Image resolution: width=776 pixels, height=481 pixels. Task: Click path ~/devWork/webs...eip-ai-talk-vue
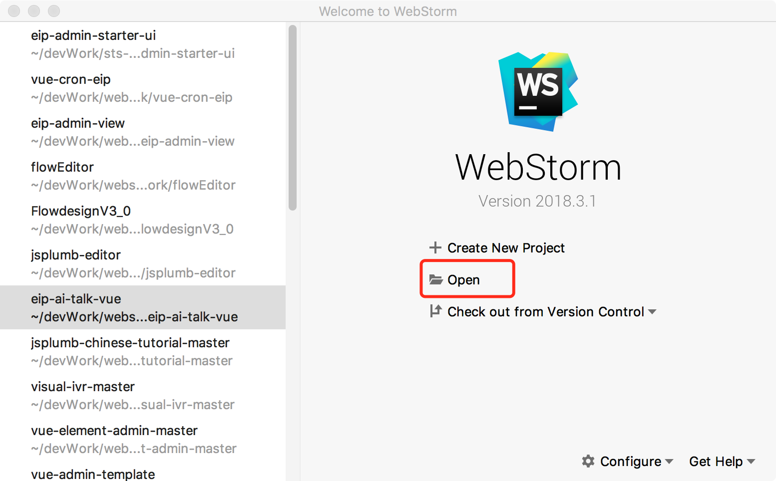coord(134,317)
